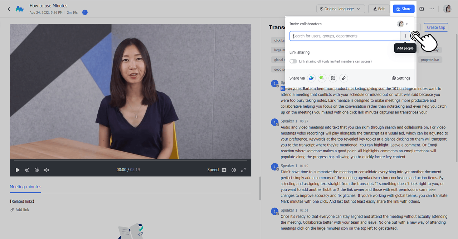
Task: Select the Meeting minutes tab
Action: pyautogui.click(x=25, y=187)
